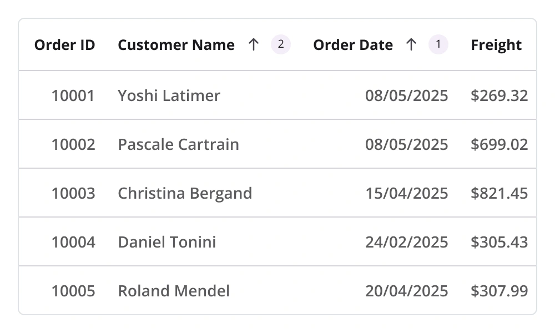Viewport: 555px width, 333px height.
Task: Sort the table by Freight column
Action: pyautogui.click(x=496, y=45)
